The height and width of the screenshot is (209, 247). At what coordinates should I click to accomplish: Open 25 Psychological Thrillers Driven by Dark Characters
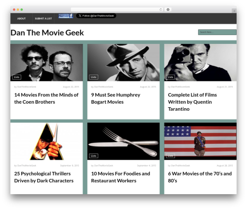point(44,177)
